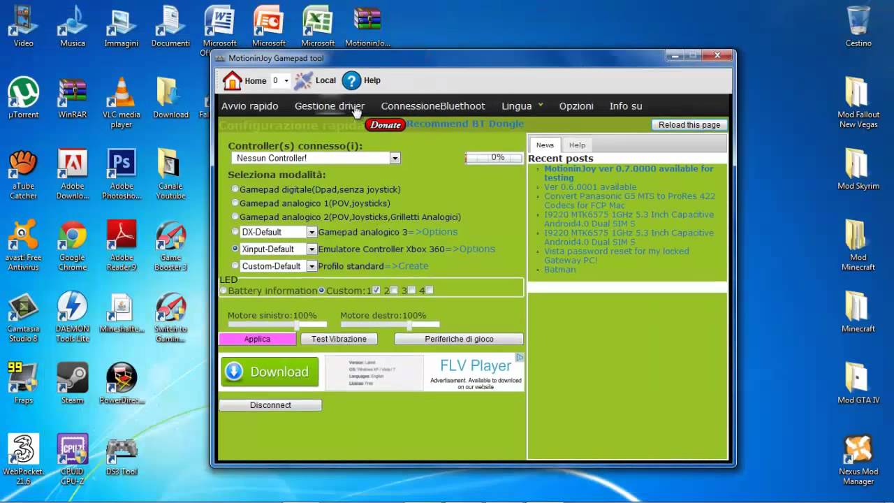
Task: Click the Local icon in the toolbar
Action: point(304,81)
